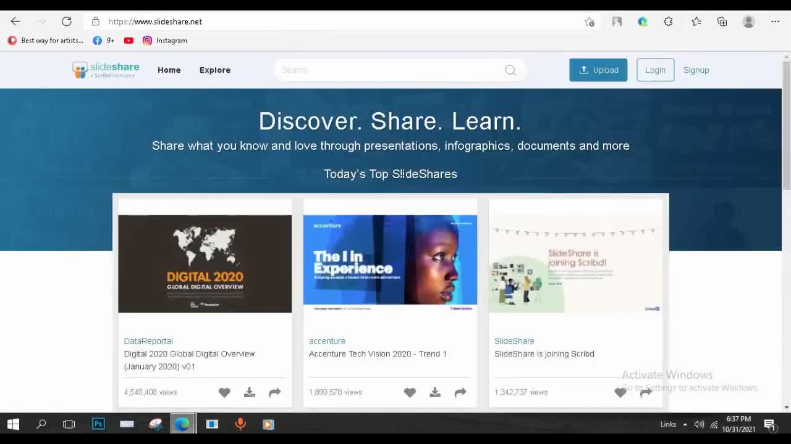The height and width of the screenshot is (444, 791).
Task: Open Digital 2020 Global Overview thumbnail
Action: pyautogui.click(x=205, y=263)
